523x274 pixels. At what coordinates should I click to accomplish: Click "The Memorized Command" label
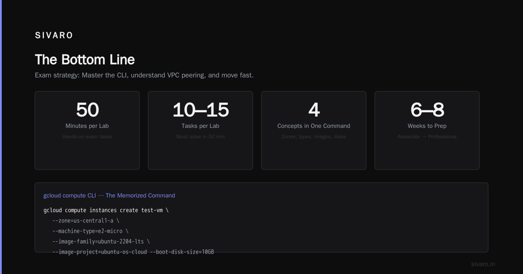point(140,196)
